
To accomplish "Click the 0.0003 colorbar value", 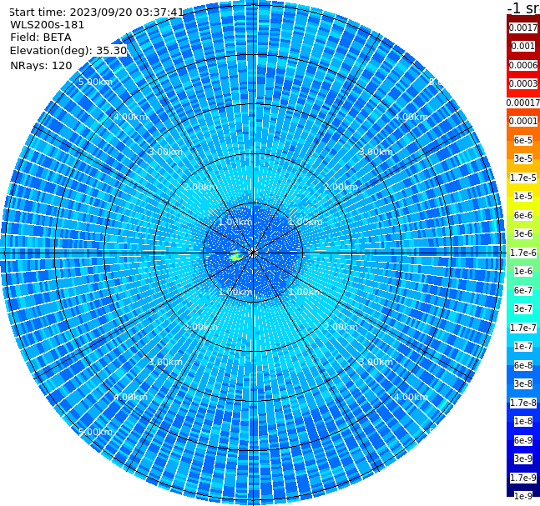I will point(523,83).
